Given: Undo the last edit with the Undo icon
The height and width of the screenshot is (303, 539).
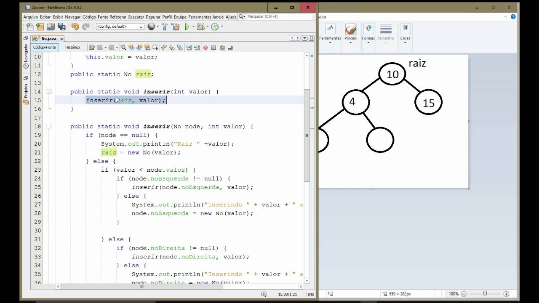Looking at the screenshot, I should (x=75, y=27).
